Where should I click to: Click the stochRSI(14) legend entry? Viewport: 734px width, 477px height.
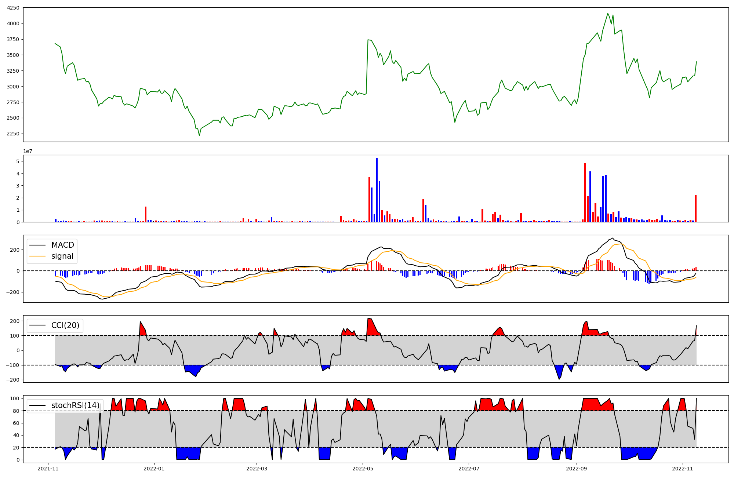(75, 405)
